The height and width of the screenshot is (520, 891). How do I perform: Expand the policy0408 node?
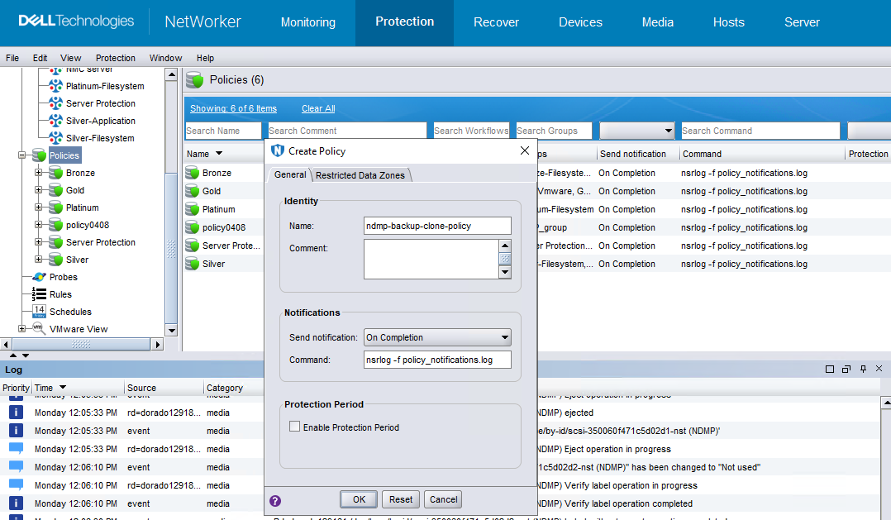tap(39, 225)
